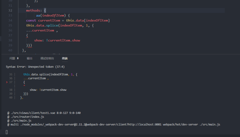
Task: Select the 终端 (Terminal) tab
Action: (x=65, y=58)
